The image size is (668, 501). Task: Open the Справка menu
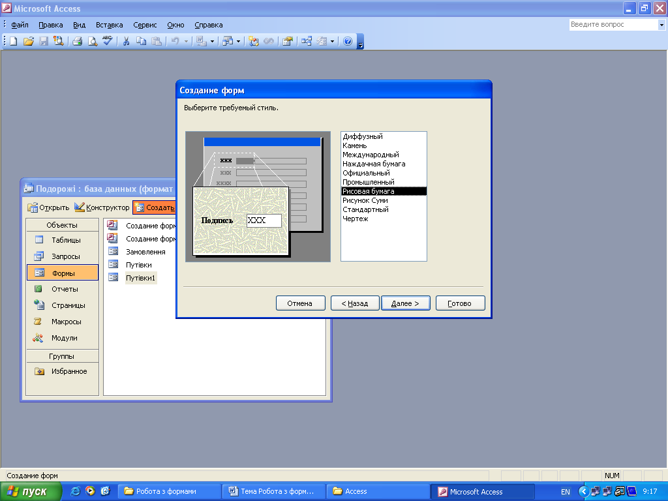click(x=208, y=25)
